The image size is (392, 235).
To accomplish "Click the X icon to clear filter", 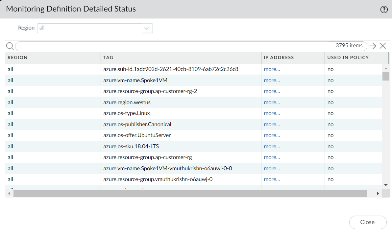I will [x=383, y=46].
